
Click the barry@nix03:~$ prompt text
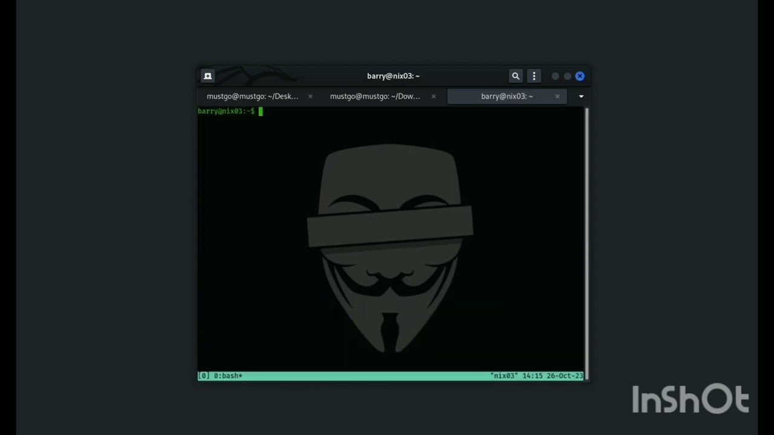click(x=226, y=111)
